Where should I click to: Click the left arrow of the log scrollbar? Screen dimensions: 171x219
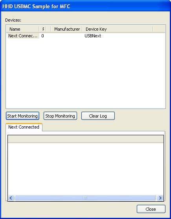click(11, 198)
